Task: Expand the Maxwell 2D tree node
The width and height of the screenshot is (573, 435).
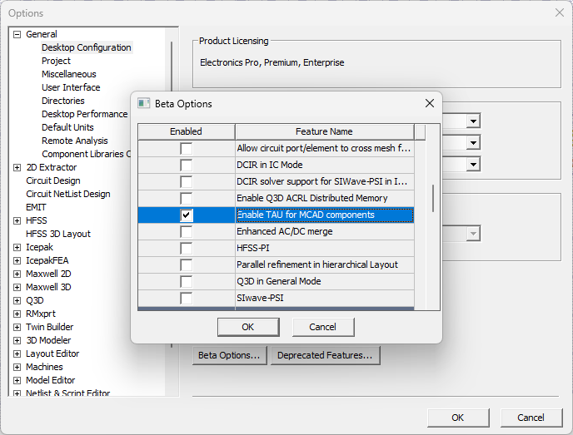Action: (17, 274)
